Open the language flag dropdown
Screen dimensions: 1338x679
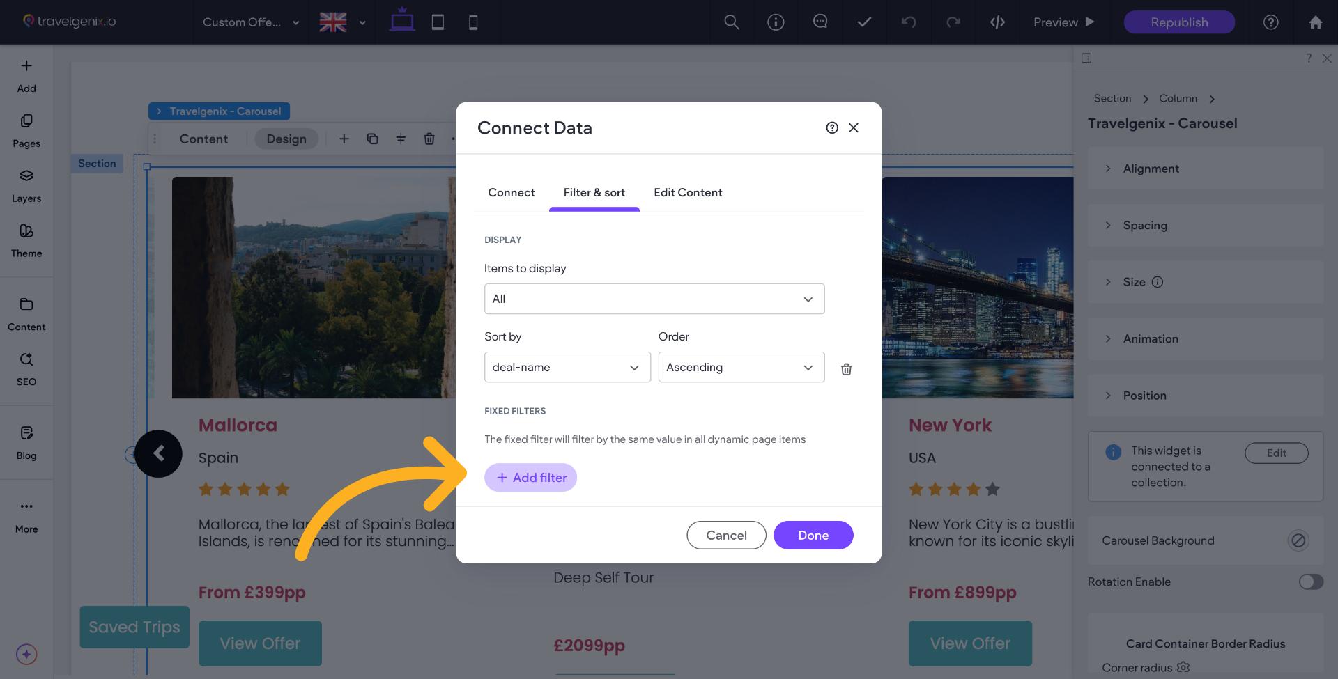click(x=342, y=22)
